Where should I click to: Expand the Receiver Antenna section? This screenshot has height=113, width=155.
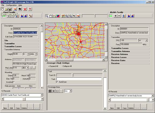point(119,54)
